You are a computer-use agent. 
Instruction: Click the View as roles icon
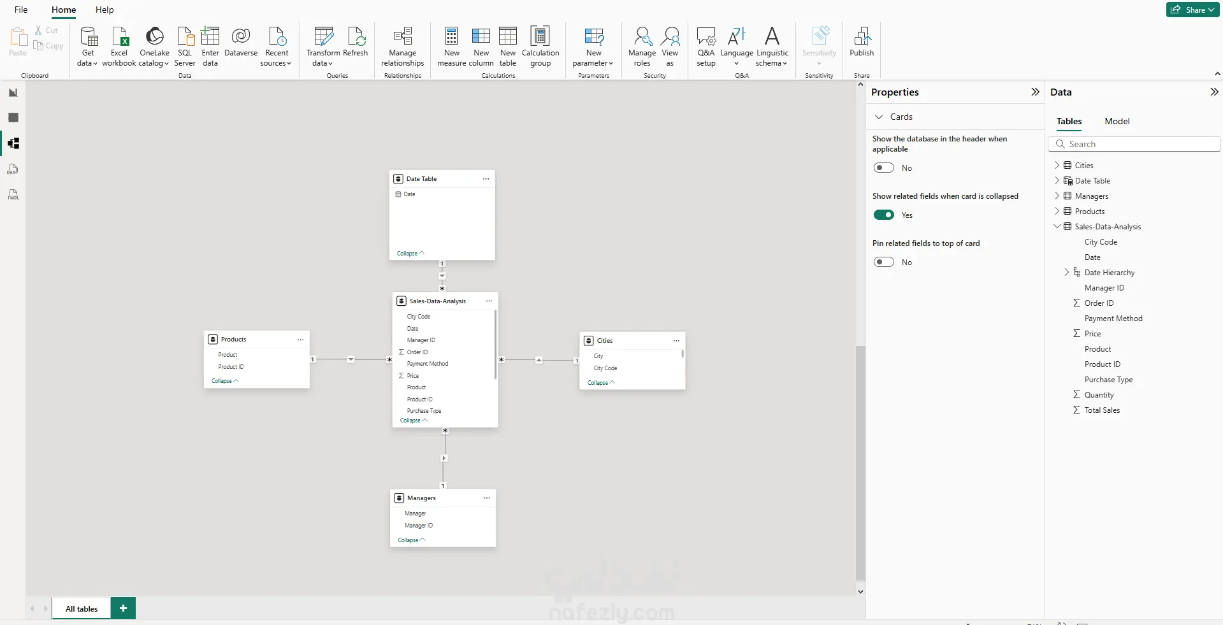[x=670, y=36]
